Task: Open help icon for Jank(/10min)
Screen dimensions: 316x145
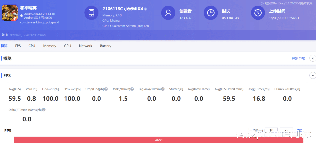Action: [132, 89]
